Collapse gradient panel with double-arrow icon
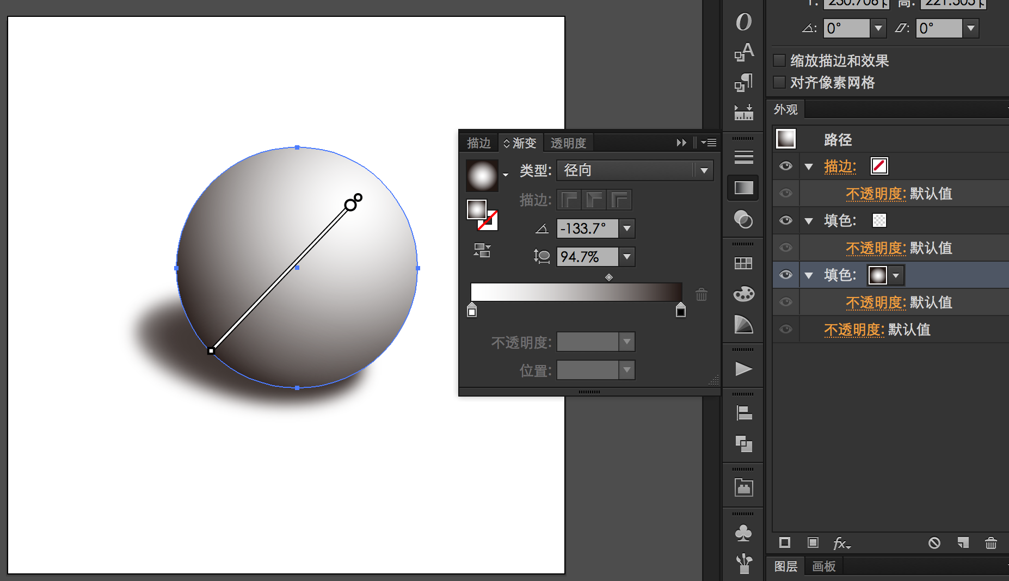The image size is (1009, 581). pos(681,143)
